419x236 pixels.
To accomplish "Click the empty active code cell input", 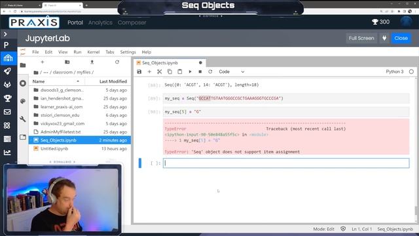I will (x=286, y=163).
